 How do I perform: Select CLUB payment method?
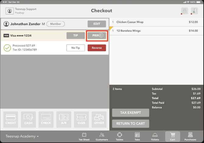pyautogui.click(x=81, y=119)
